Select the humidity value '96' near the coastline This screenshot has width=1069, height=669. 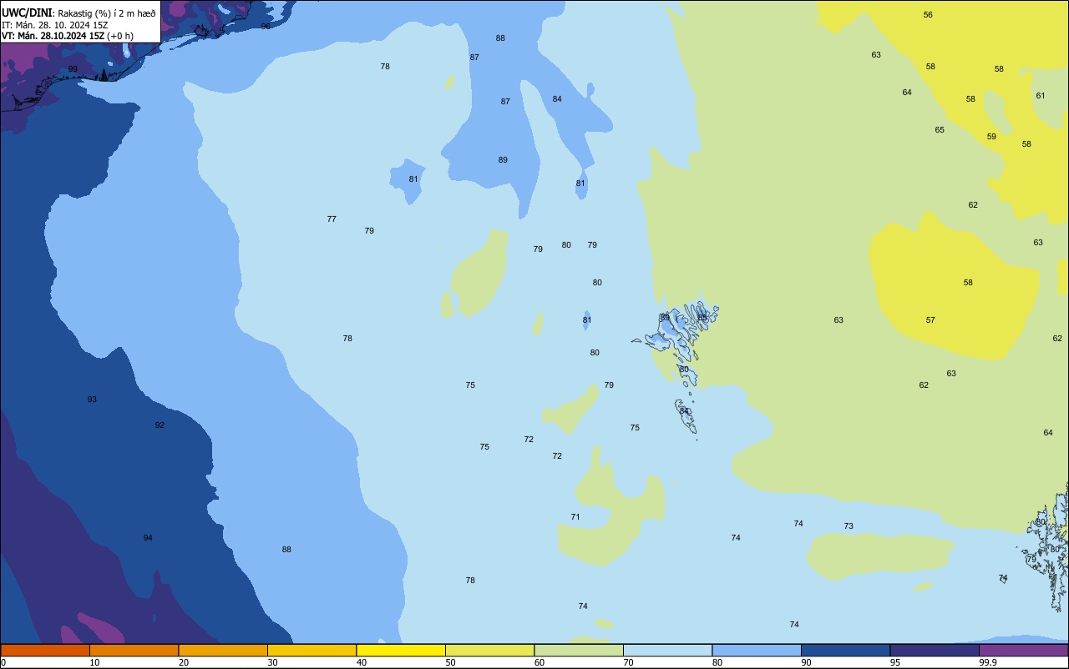[x=266, y=26]
